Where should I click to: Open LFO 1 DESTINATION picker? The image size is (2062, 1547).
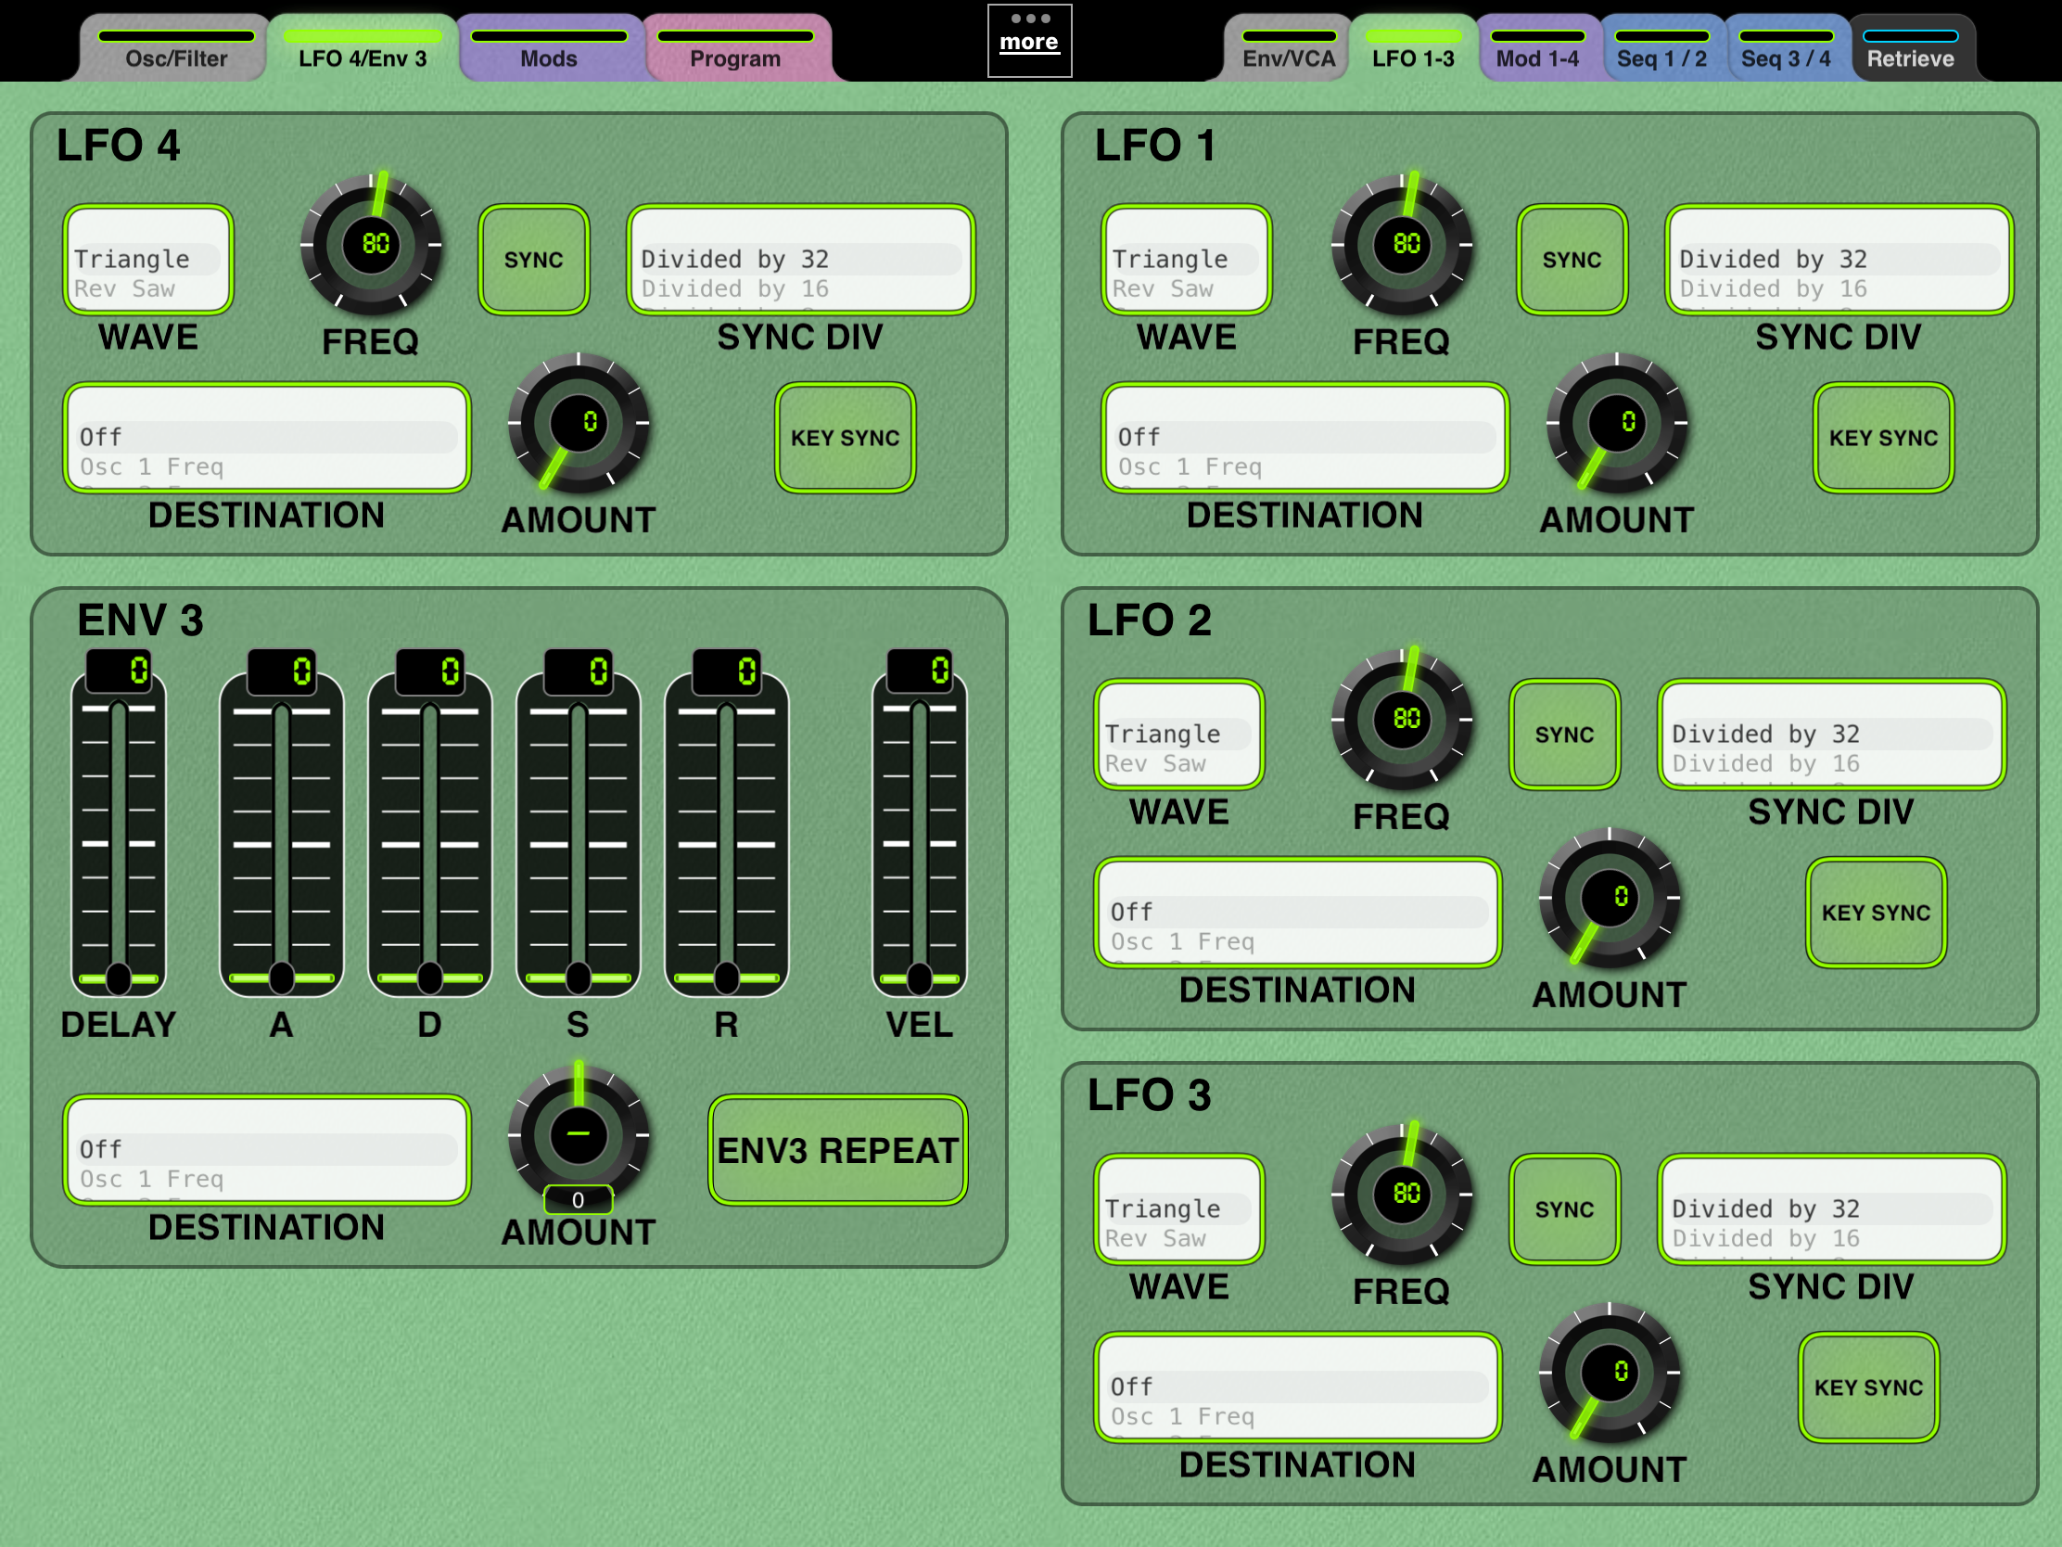pos(1305,438)
